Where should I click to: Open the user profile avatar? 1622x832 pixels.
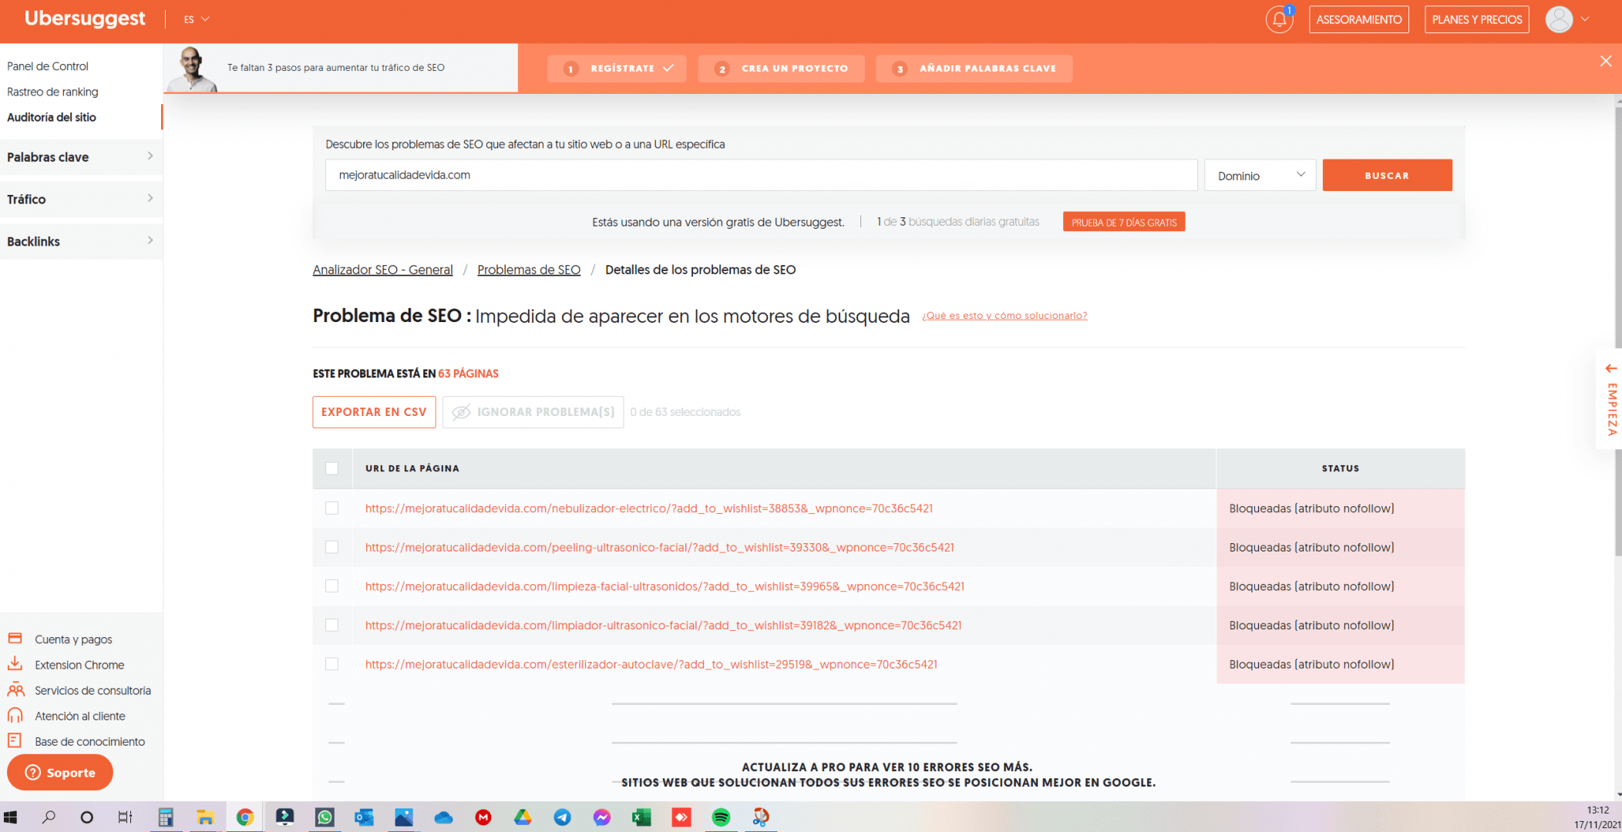click(x=1559, y=19)
